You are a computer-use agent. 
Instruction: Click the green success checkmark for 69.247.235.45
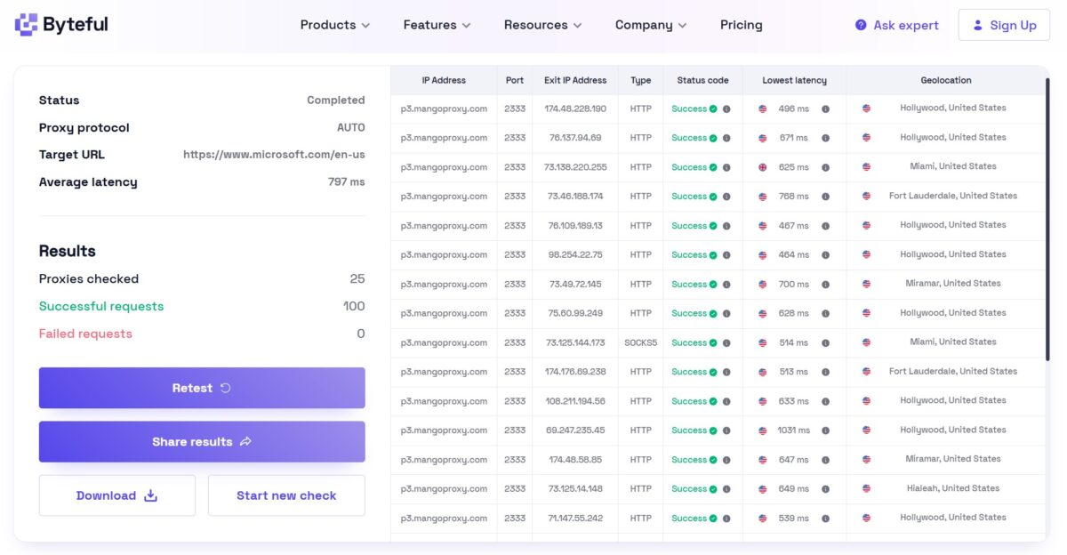[x=713, y=430]
